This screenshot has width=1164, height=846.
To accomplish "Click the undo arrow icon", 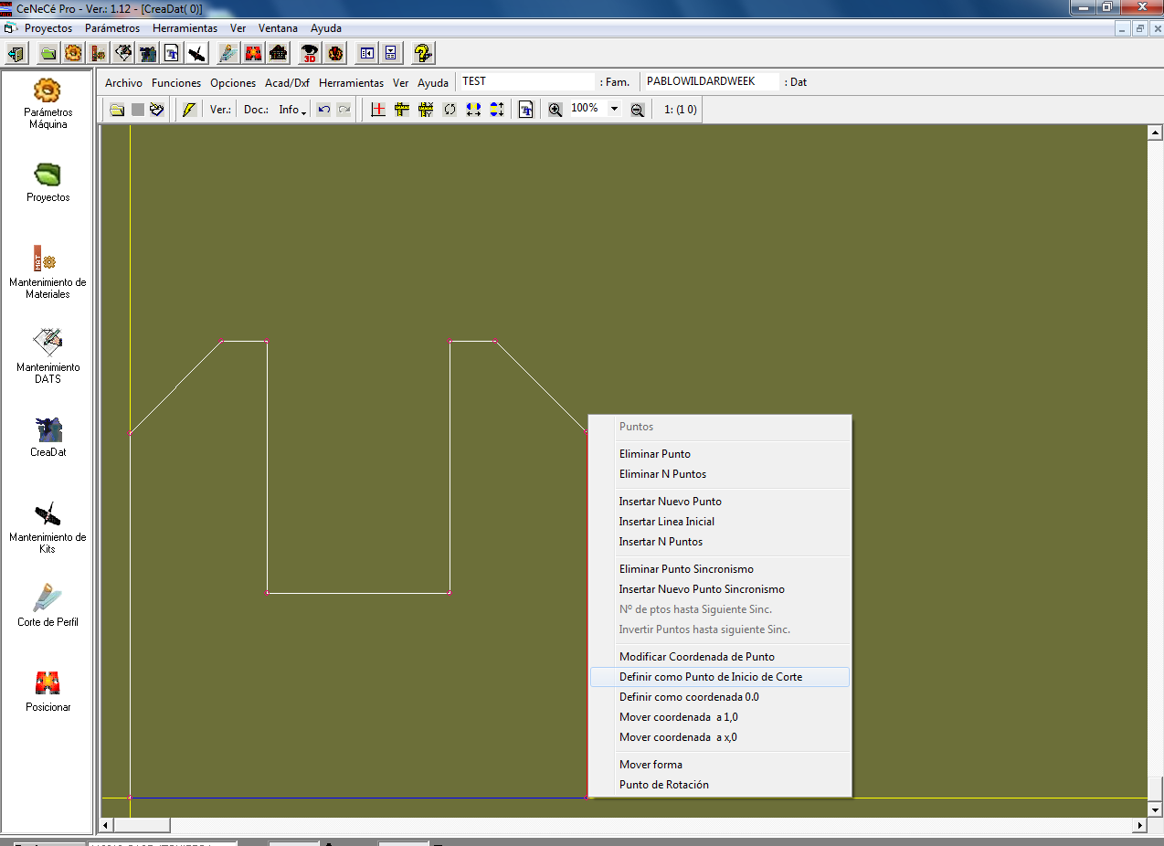I will [x=323, y=110].
